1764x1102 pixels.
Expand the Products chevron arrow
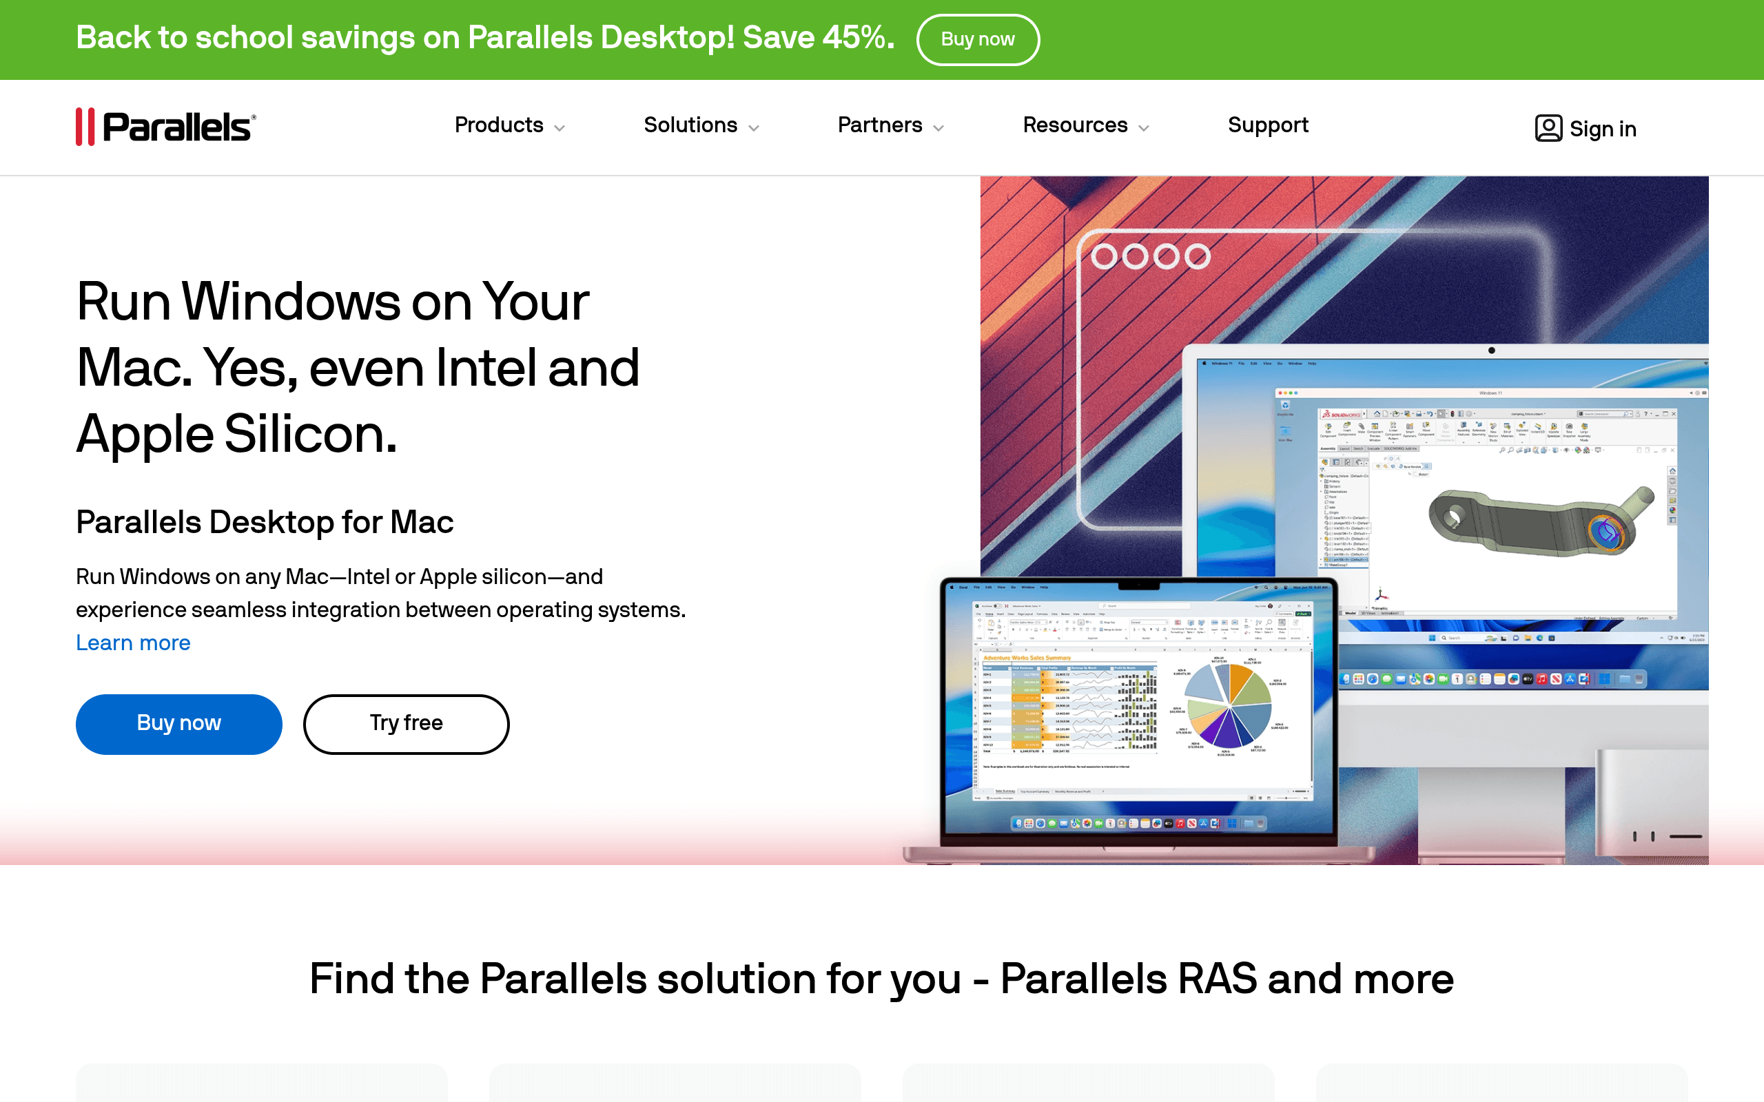pyautogui.click(x=559, y=128)
